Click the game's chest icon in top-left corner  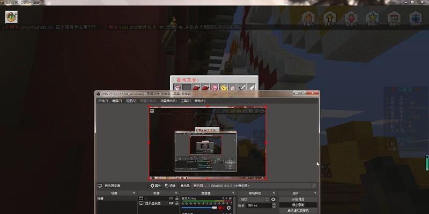11,17
